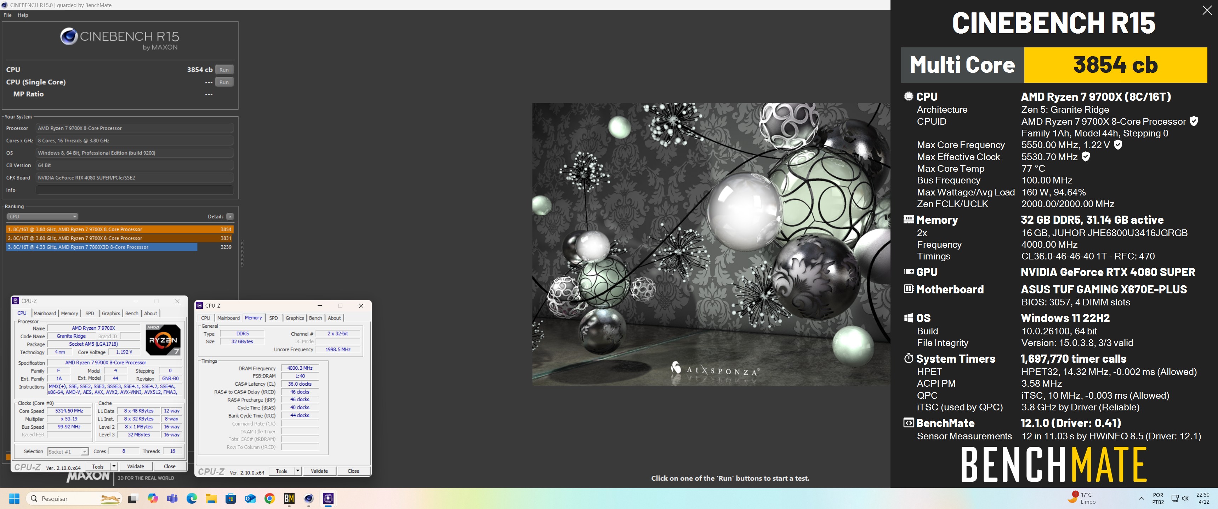
Task: Run the CPU Single Core benchmark
Action: pos(224,82)
